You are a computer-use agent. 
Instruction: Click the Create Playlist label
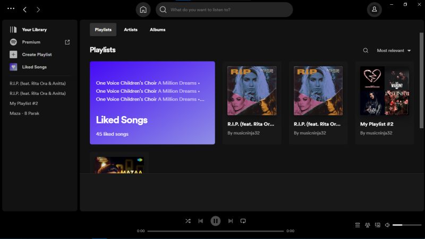[x=37, y=55]
